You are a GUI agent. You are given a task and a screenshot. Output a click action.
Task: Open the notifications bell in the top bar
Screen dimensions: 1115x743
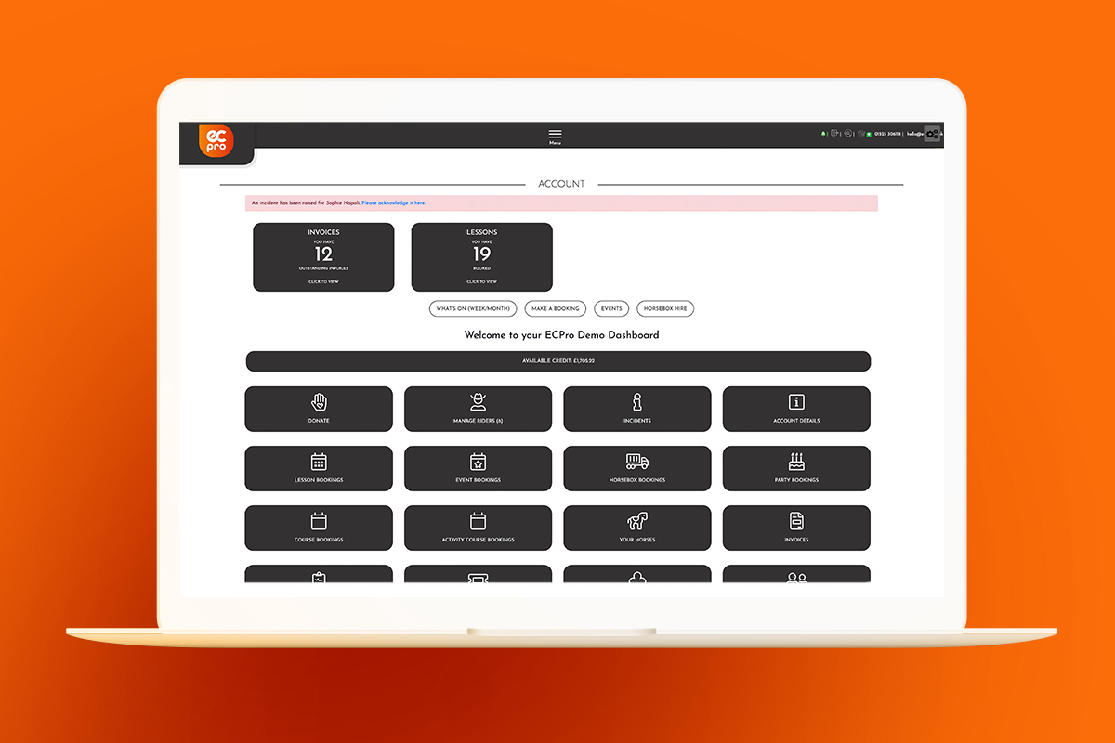(823, 133)
